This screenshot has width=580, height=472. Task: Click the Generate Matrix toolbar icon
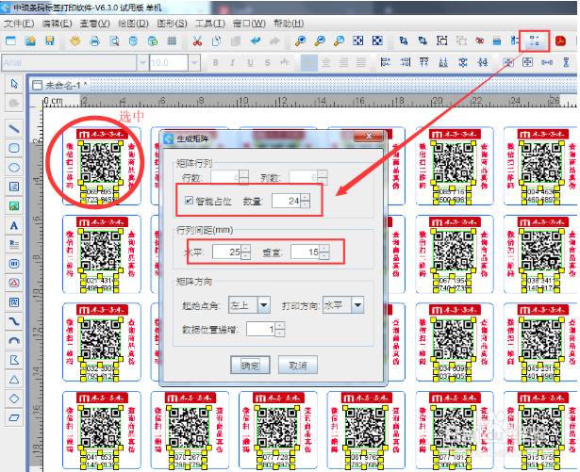point(534,41)
